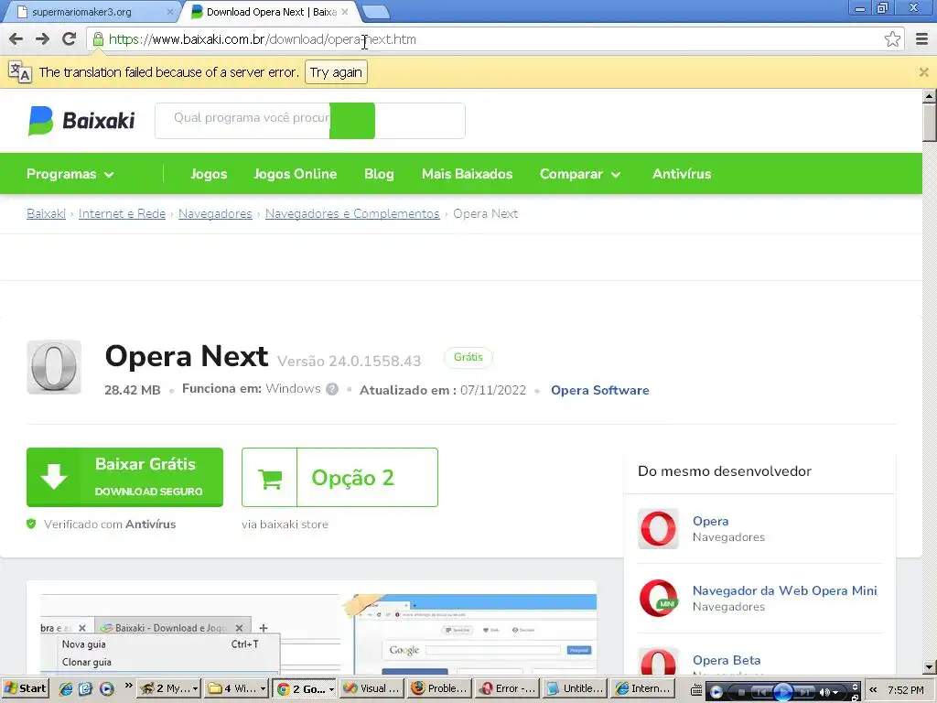The width and height of the screenshot is (937, 703).
Task: Open the Chrome hamburger menu
Action: [x=921, y=39]
